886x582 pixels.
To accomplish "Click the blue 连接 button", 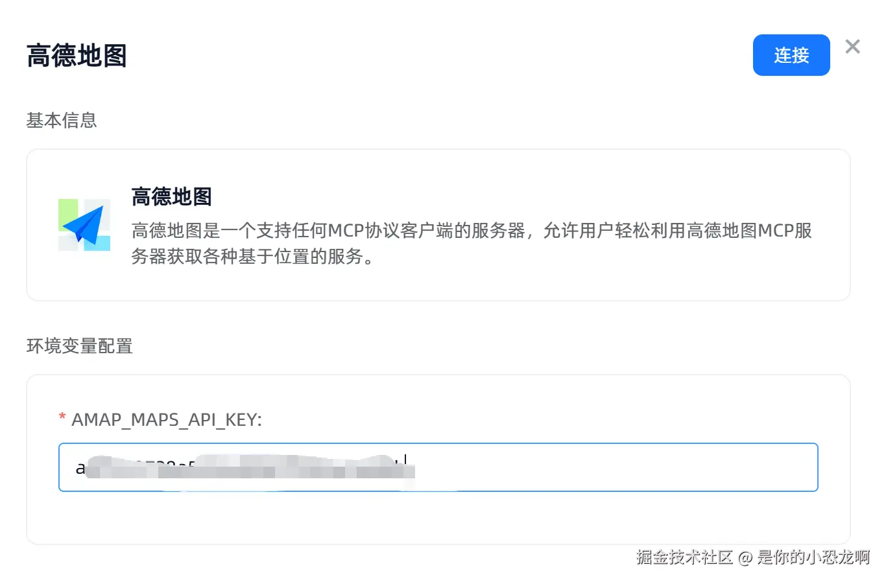I will coord(791,55).
